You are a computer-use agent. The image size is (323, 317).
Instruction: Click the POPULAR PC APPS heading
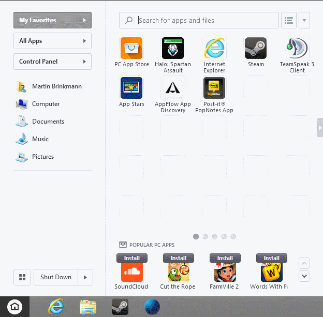(152, 245)
